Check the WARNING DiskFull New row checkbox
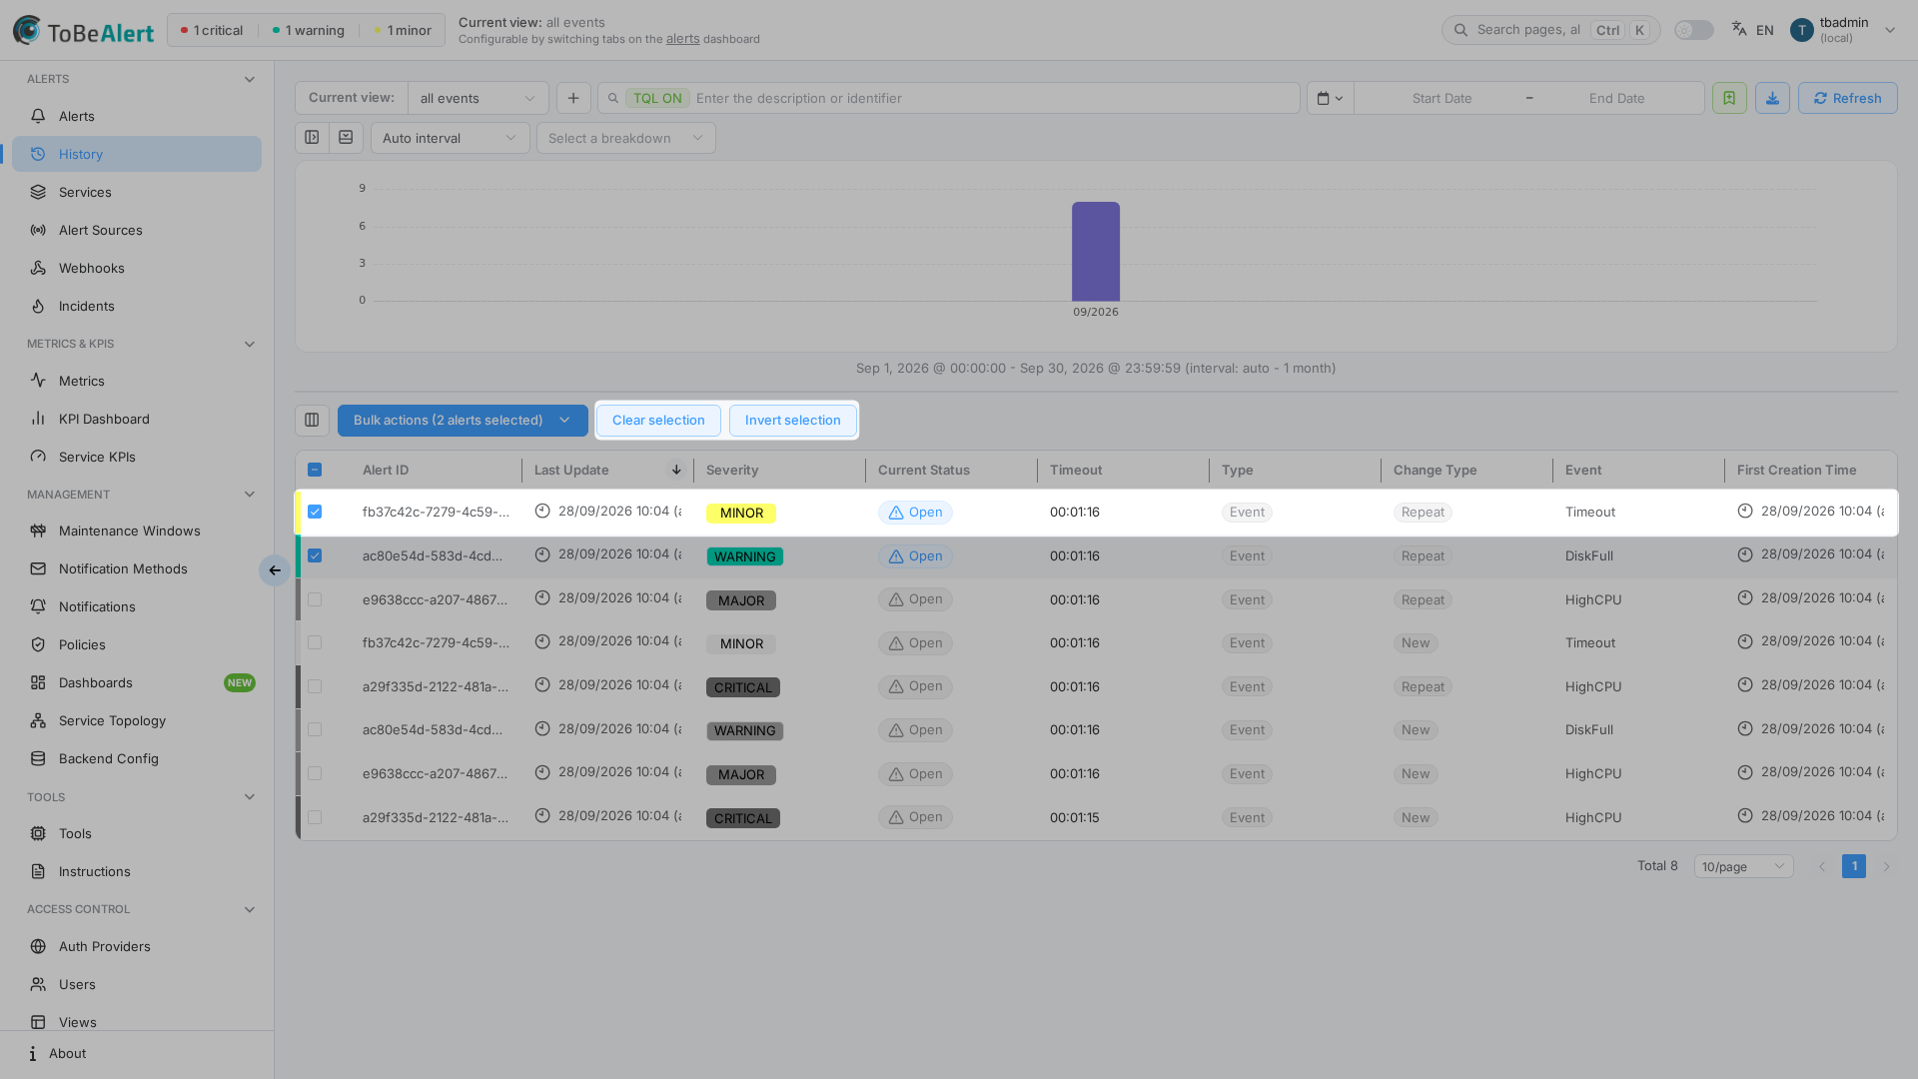This screenshot has height=1079, width=1918. (315, 729)
